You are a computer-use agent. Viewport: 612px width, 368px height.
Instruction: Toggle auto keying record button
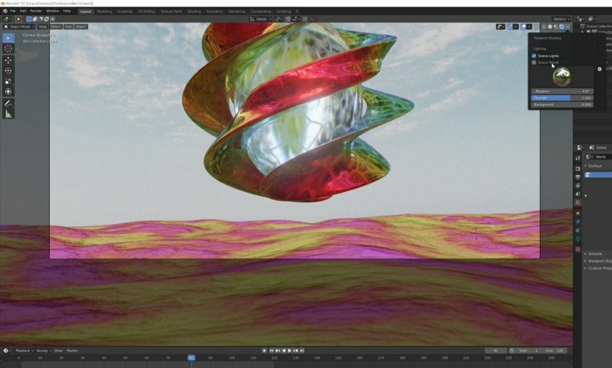[264, 351]
